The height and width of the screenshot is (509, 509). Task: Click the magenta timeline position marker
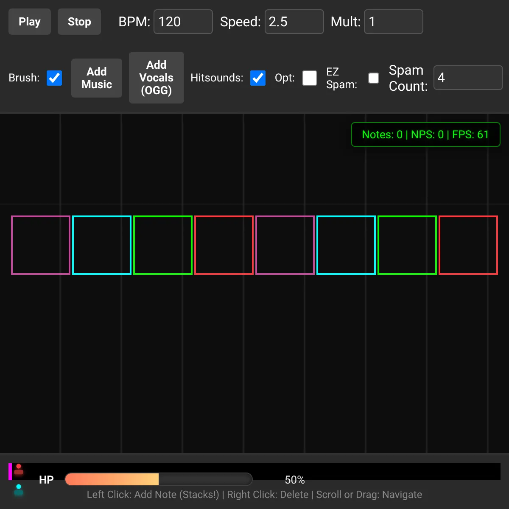(x=10, y=472)
